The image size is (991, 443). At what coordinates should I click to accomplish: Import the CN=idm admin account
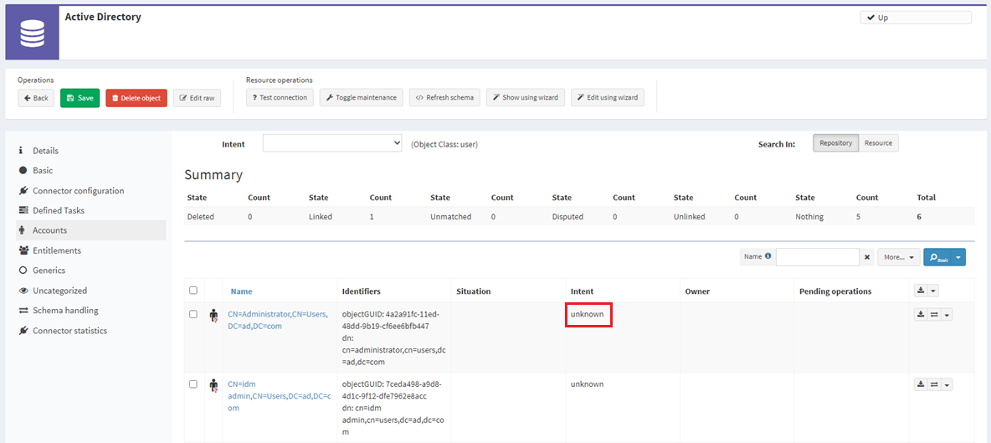point(921,385)
